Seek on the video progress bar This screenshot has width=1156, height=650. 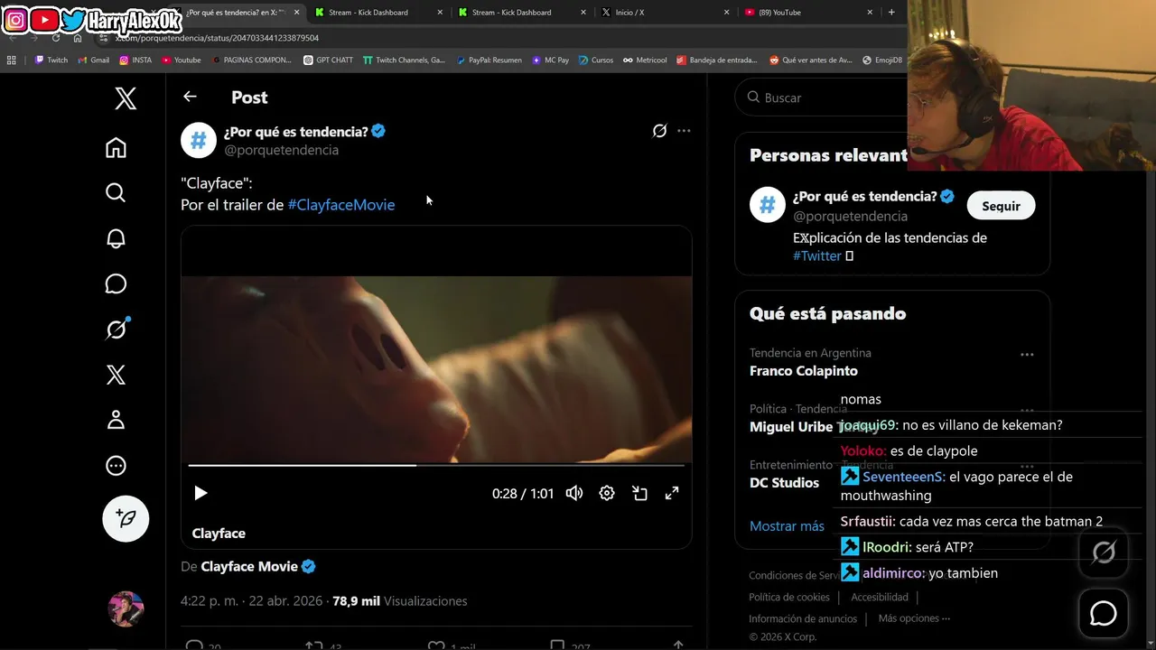pyautogui.click(x=436, y=466)
